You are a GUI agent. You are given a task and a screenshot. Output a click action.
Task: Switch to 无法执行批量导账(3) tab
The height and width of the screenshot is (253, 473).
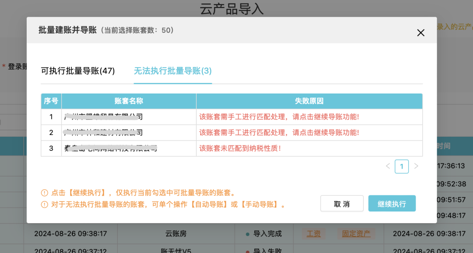173,71
